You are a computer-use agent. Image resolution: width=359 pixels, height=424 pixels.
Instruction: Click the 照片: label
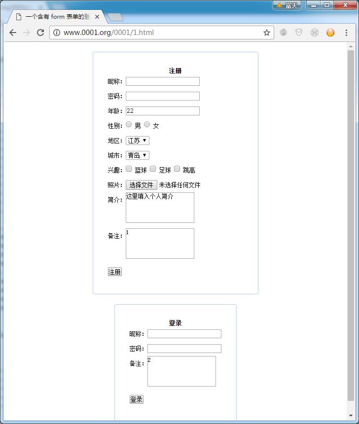tap(115, 185)
